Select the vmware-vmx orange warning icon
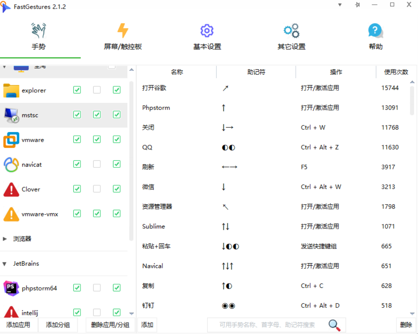 tap(11, 214)
